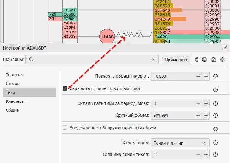Click price level 0,2994 in order book

click(212, 37)
